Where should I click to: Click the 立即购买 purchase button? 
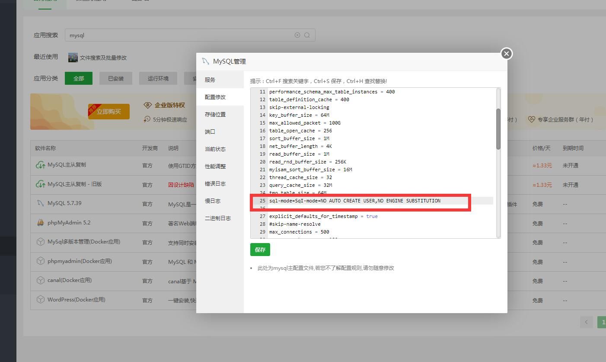pyautogui.click(x=108, y=111)
